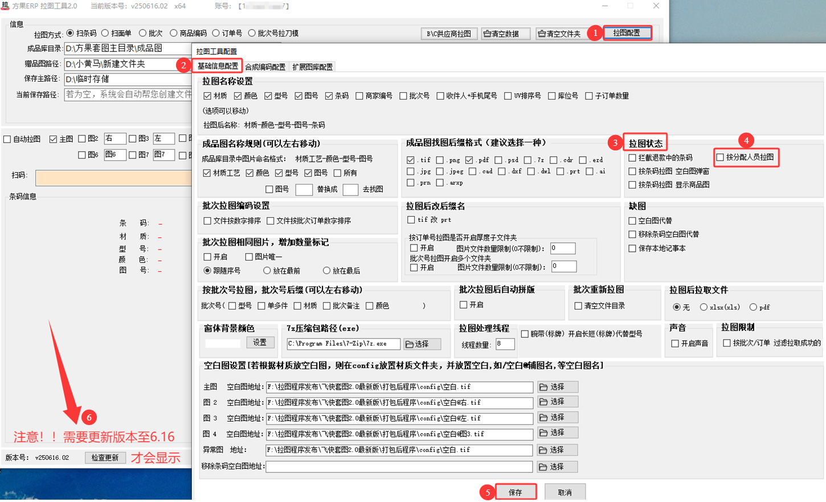The height and width of the screenshot is (502, 826).
Task: Uncheck the .pdf suffix format checkbox
Action: coord(469,160)
